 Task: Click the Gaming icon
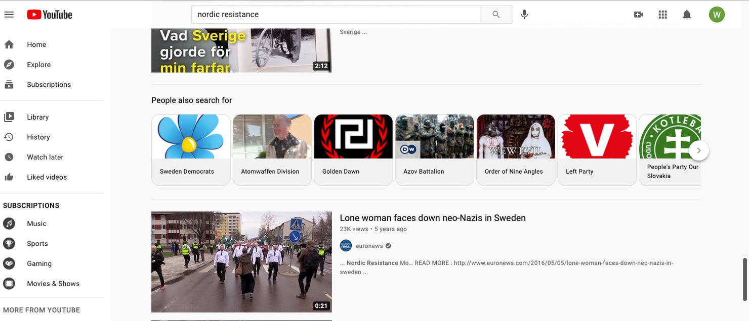tap(9, 263)
